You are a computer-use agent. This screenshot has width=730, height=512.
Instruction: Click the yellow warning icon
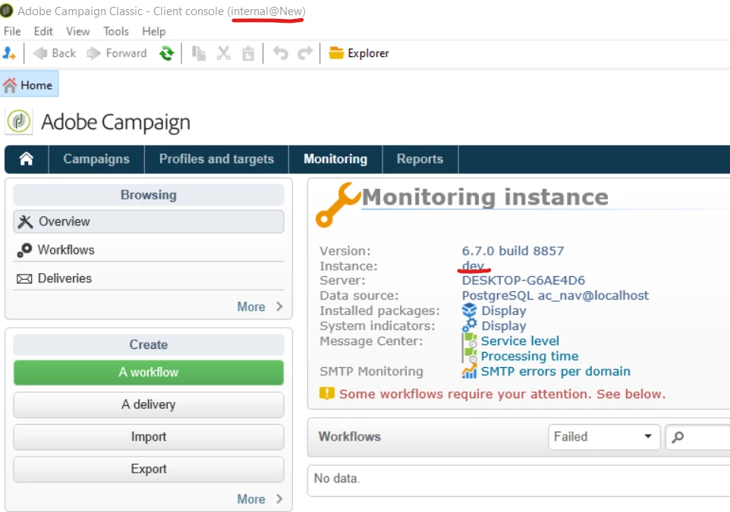(327, 394)
